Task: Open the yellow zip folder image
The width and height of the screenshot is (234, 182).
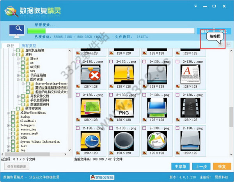Action: tap(124, 75)
